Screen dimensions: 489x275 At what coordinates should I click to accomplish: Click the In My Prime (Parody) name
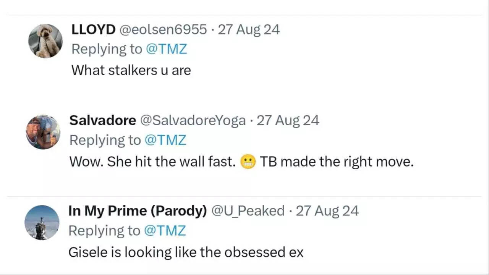point(138,211)
